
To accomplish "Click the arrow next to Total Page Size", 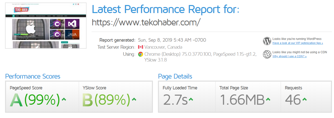I will (x=268, y=99).
